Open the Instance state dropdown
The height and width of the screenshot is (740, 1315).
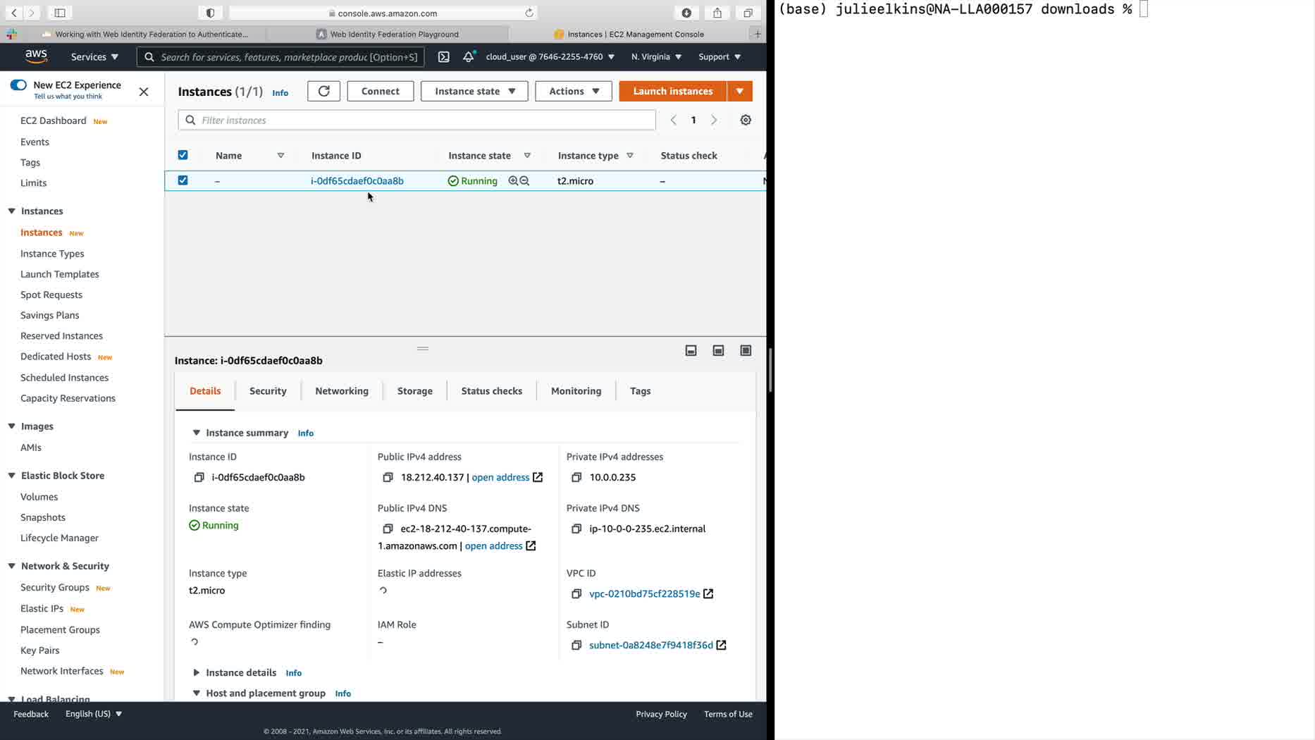474,91
